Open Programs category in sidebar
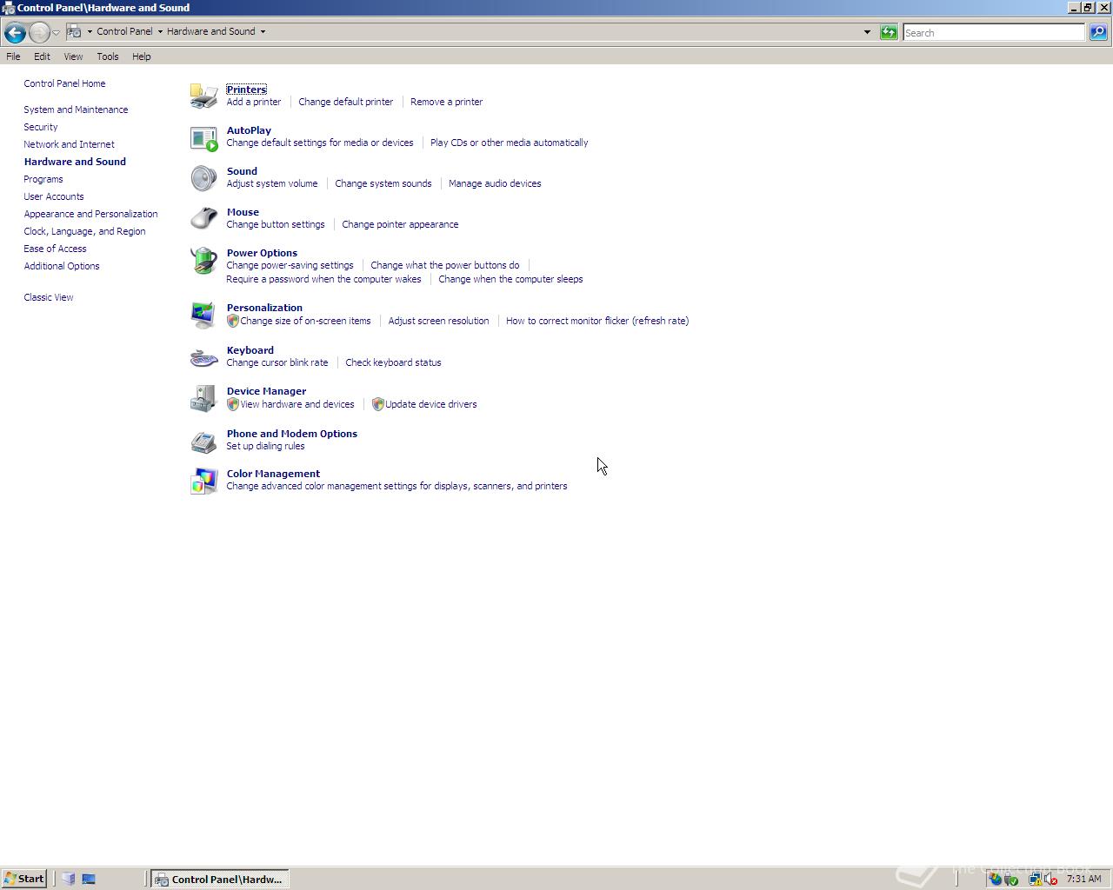 pyautogui.click(x=43, y=179)
